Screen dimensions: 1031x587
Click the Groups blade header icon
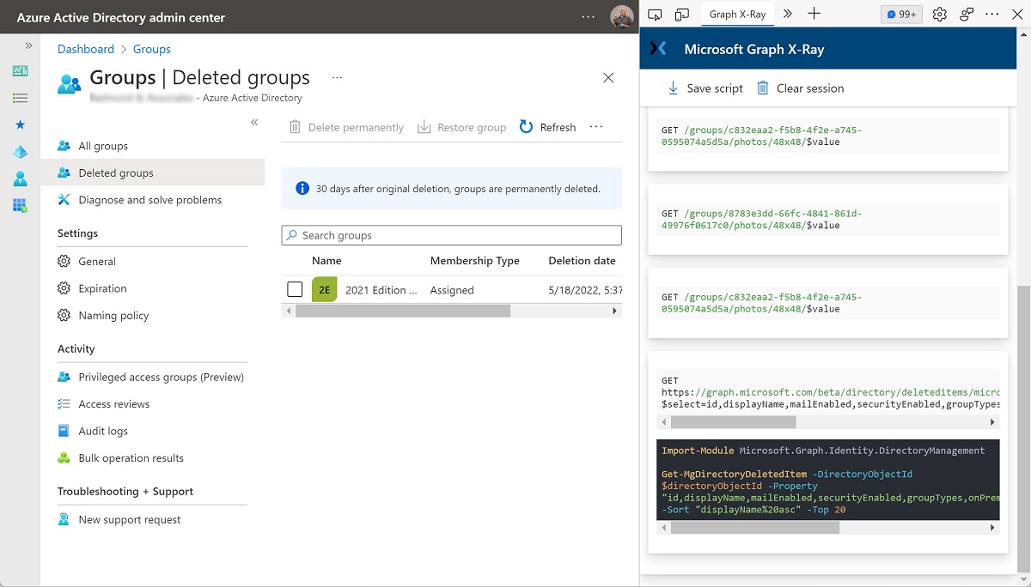point(69,83)
